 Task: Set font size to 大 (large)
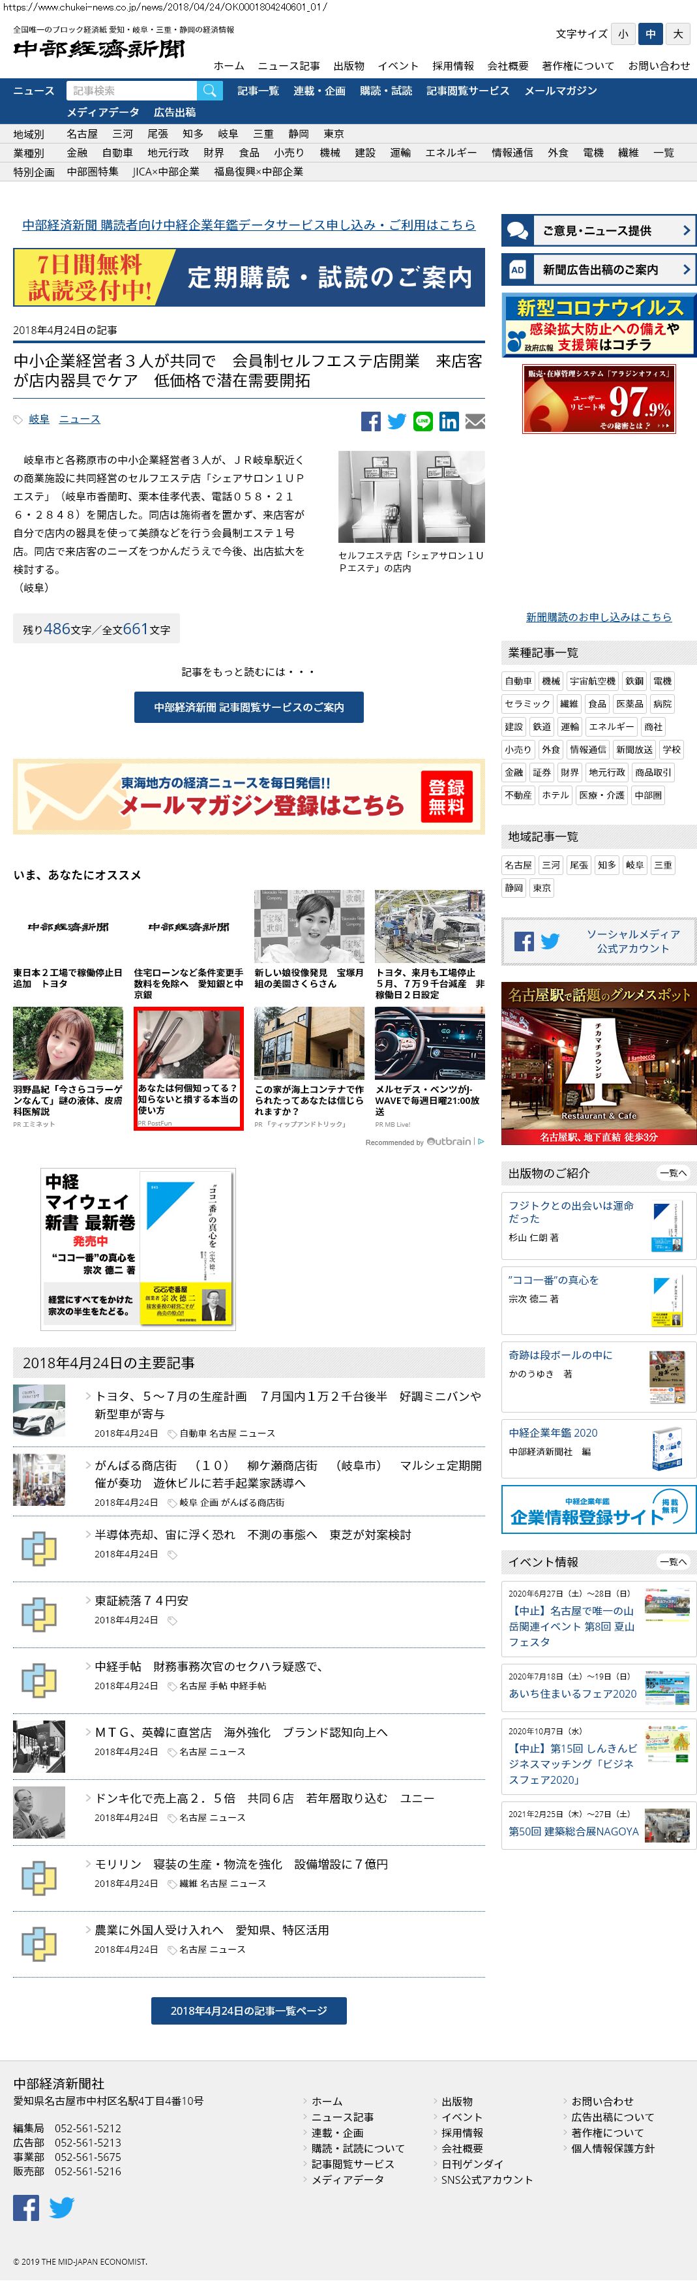tap(678, 34)
